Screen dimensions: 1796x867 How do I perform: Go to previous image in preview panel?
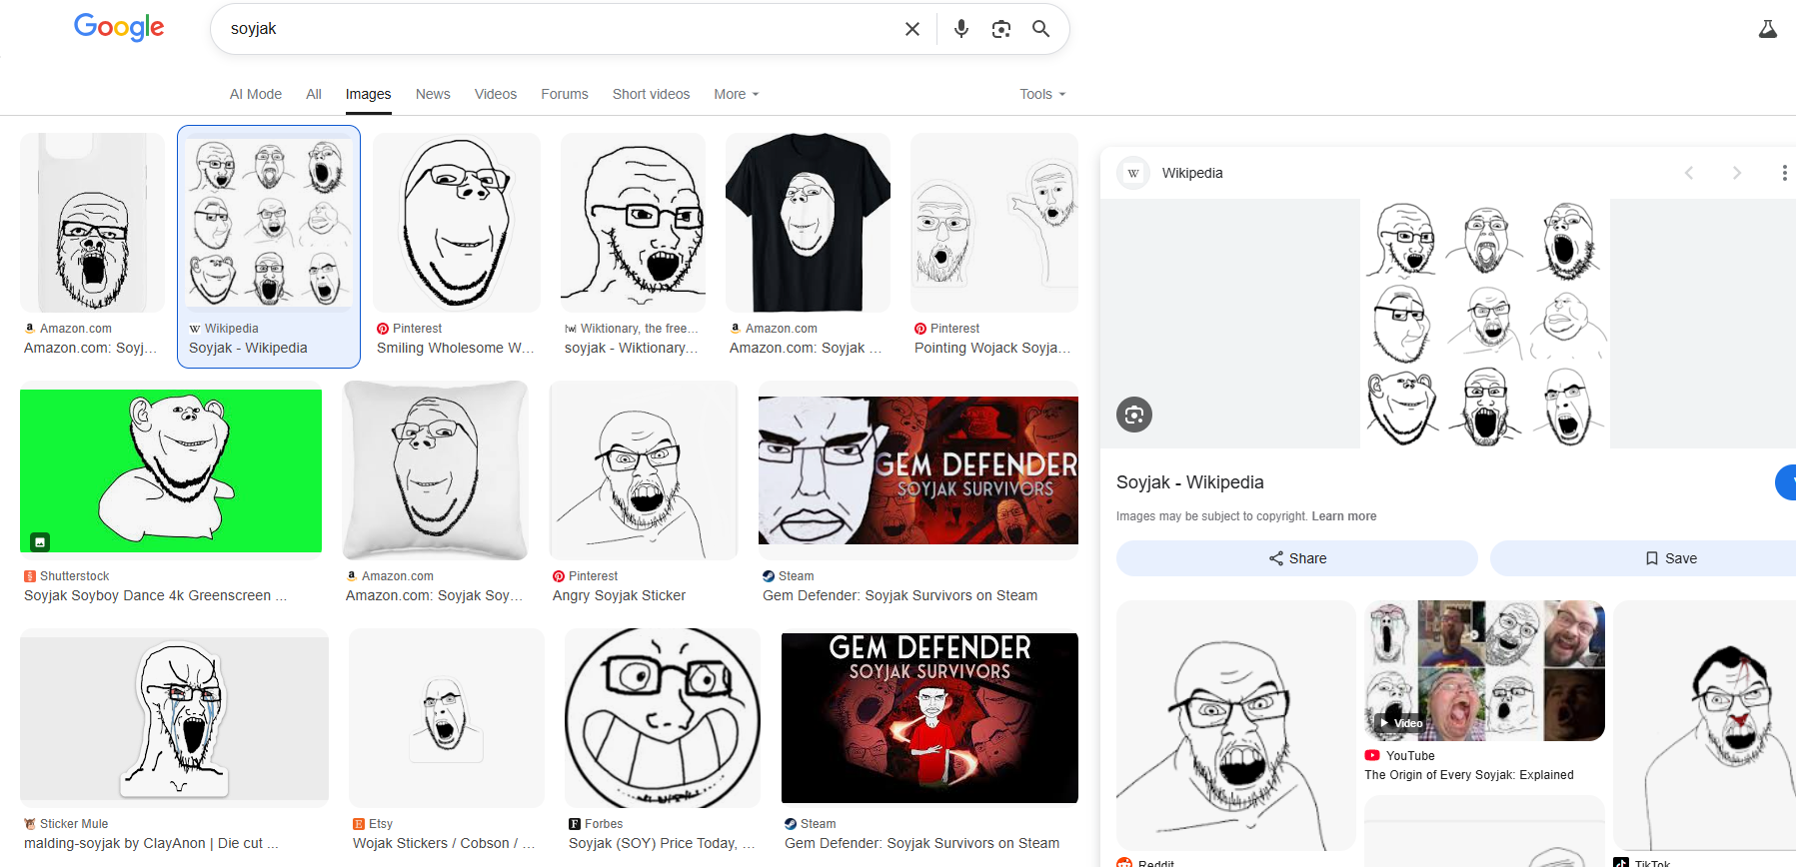[1689, 173]
